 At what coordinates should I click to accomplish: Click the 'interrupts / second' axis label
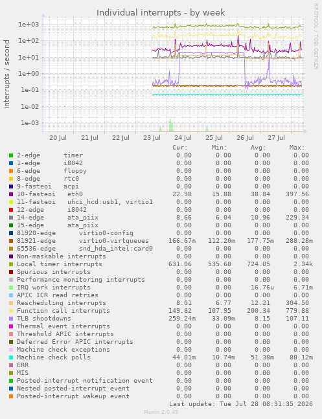[6, 74]
